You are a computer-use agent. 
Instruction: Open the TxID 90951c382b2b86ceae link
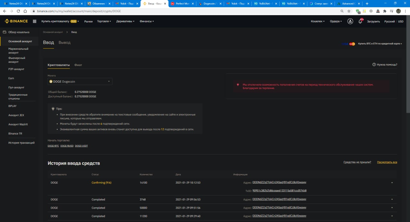point(279,191)
